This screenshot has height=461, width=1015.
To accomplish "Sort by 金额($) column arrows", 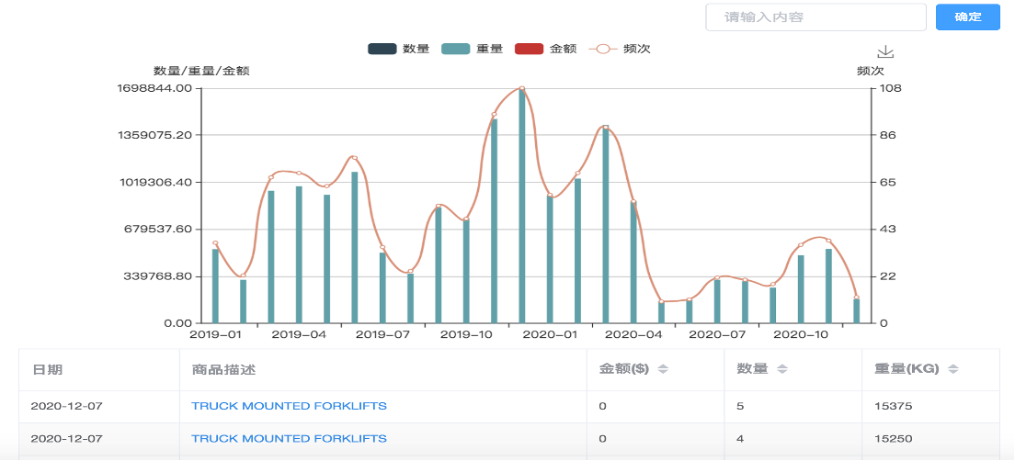I will point(663,370).
